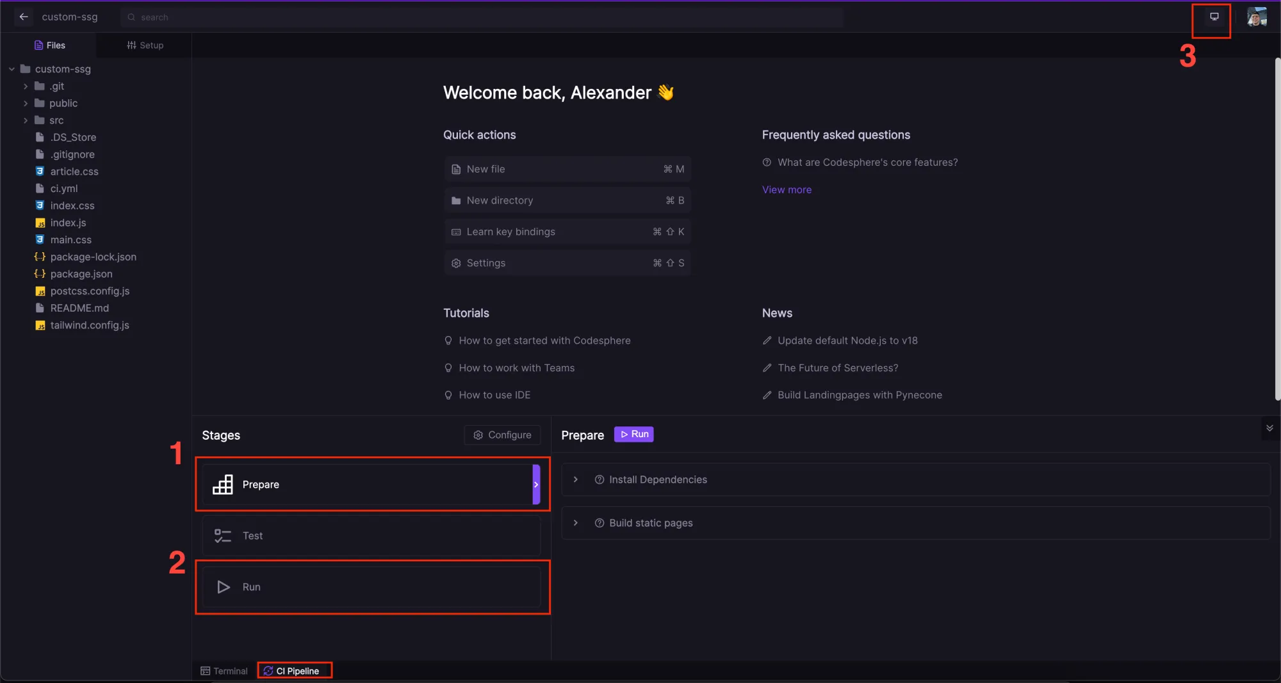Read The Future of Serverless news
The image size is (1281, 683).
click(838, 368)
